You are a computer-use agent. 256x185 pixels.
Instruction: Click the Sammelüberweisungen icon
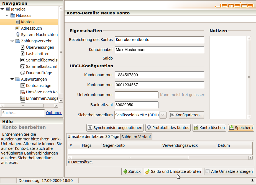pos(22,60)
